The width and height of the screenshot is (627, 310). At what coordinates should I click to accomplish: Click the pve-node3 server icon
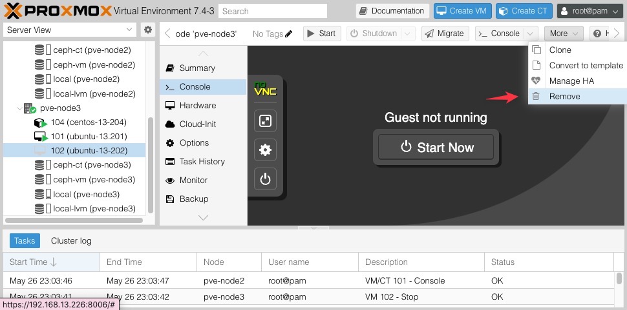click(x=30, y=108)
